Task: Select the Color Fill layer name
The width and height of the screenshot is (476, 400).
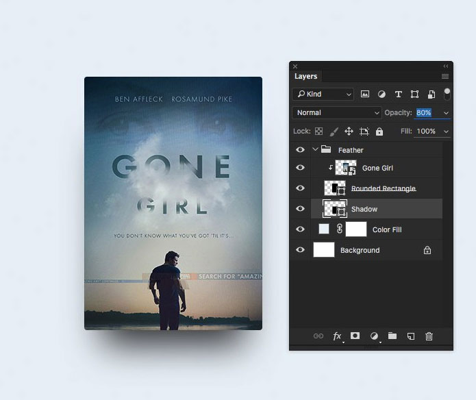Action: pyautogui.click(x=387, y=229)
